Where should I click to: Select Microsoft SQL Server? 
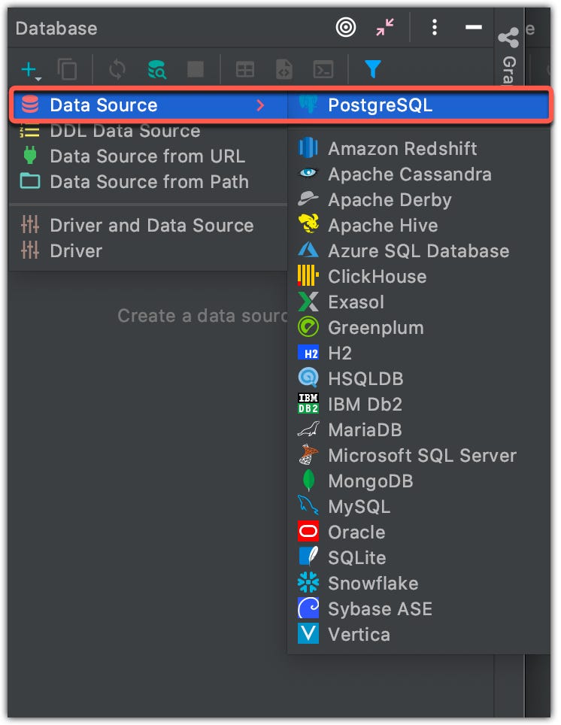(x=418, y=456)
